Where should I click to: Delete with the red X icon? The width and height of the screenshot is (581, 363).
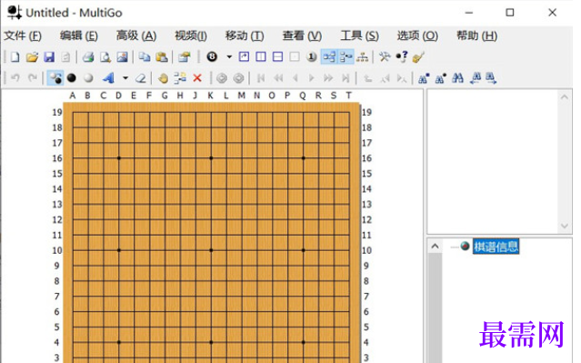[x=197, y=78]
